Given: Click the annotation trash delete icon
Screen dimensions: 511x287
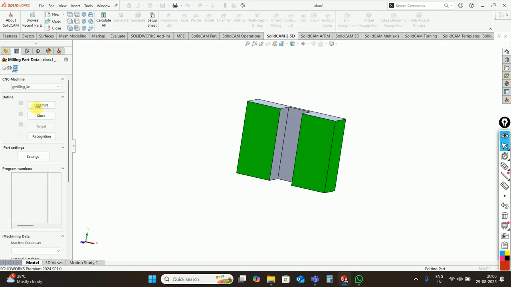Looking at the screenshot, I should click(x=505, y=216).
